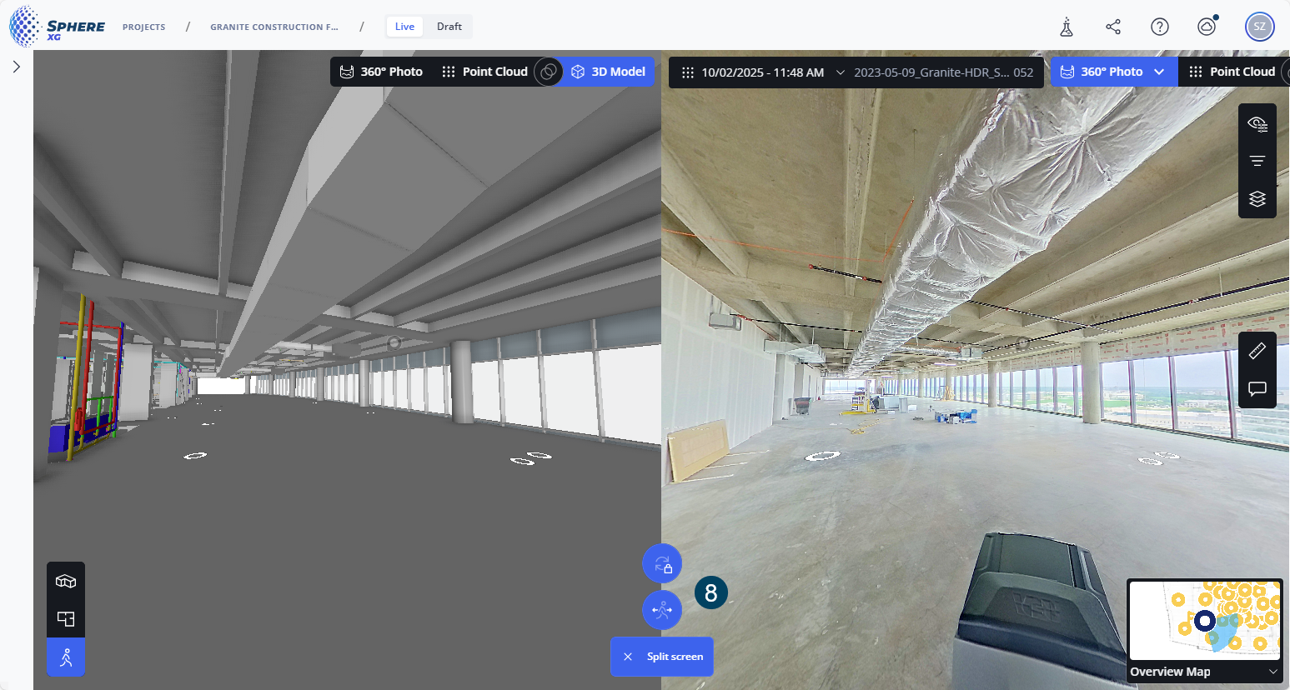
Task: Click the lab flask icon
Action: coord(1067,27)
